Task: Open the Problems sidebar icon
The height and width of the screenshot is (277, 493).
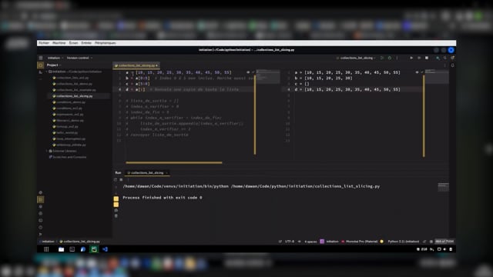Action: [x=41, y=228]
